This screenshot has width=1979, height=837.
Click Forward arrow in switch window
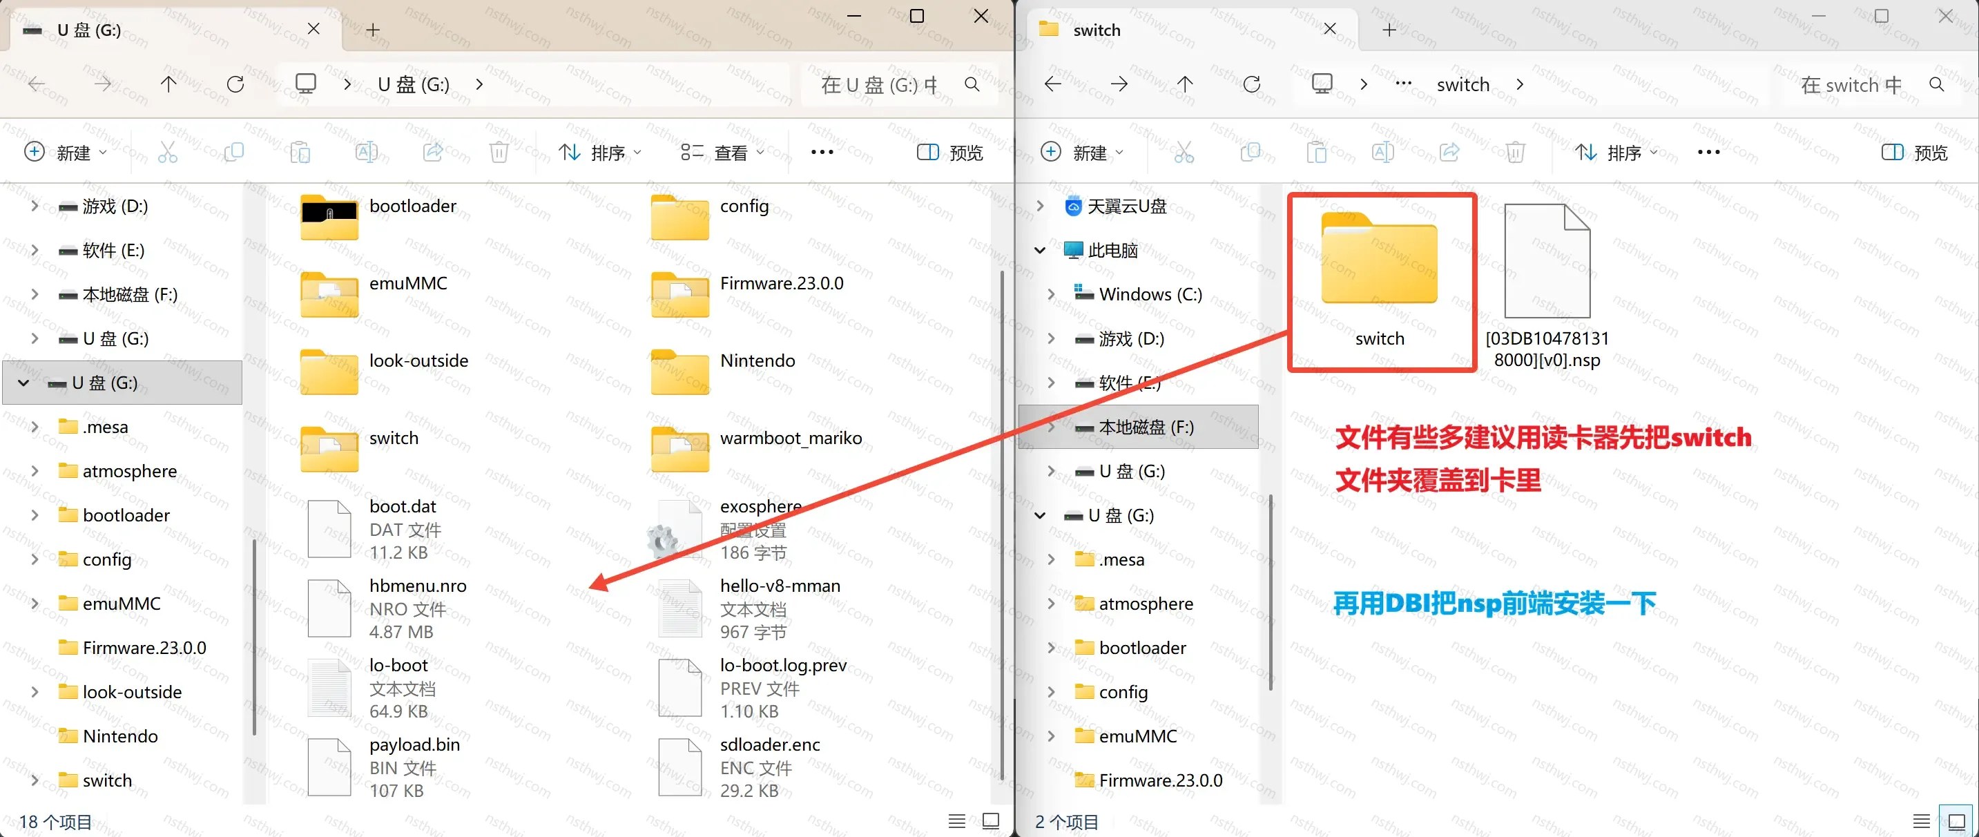pyautogui.click(x=1119, y=84)
